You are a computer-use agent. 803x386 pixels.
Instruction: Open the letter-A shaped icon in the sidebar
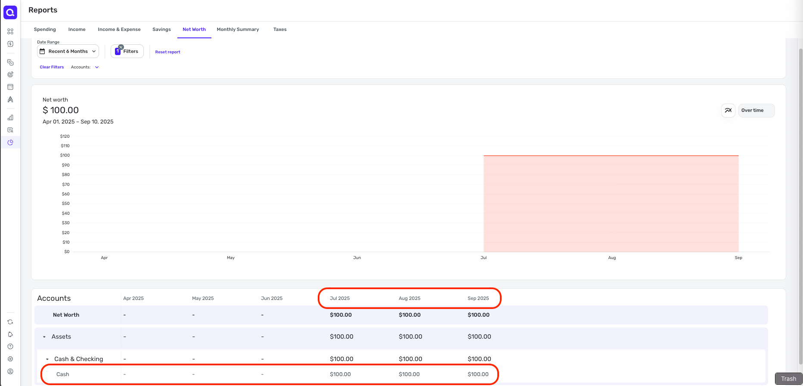(10, 99)
